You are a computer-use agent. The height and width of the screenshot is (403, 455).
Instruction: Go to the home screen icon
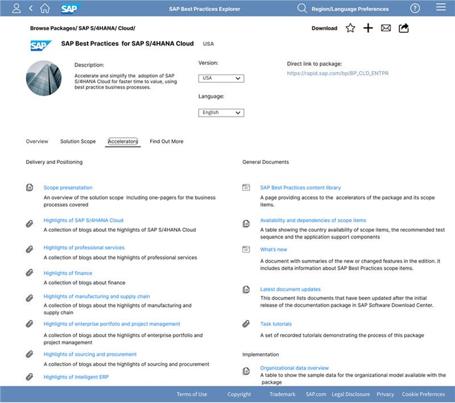tap(45, 8)
